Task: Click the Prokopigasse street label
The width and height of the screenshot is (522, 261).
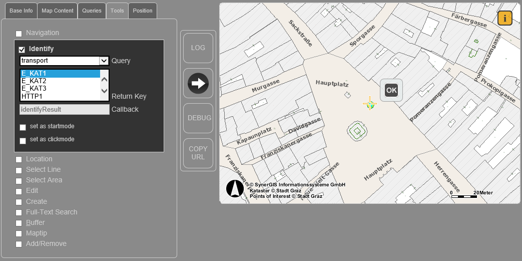Action: (498, 90)
